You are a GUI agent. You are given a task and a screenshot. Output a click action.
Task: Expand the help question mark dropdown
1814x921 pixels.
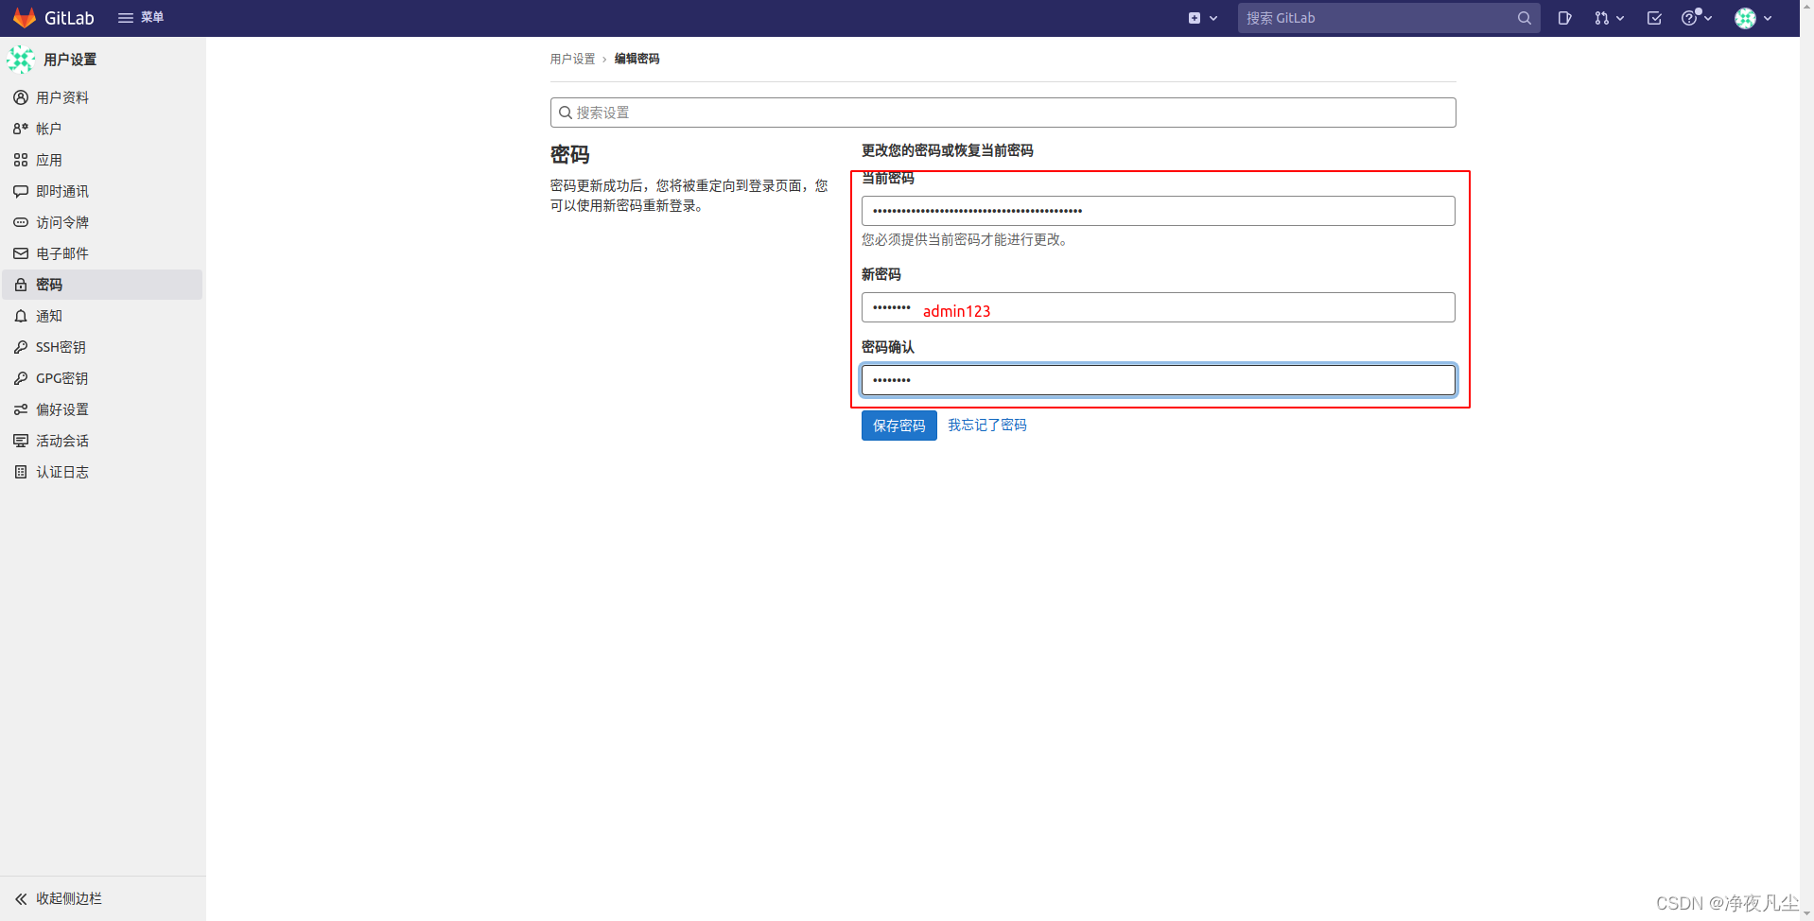pyautogui.click(x=1697, y=18)
